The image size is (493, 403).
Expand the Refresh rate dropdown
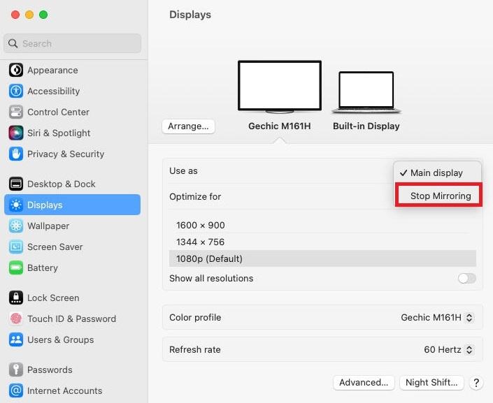point(449,350)
